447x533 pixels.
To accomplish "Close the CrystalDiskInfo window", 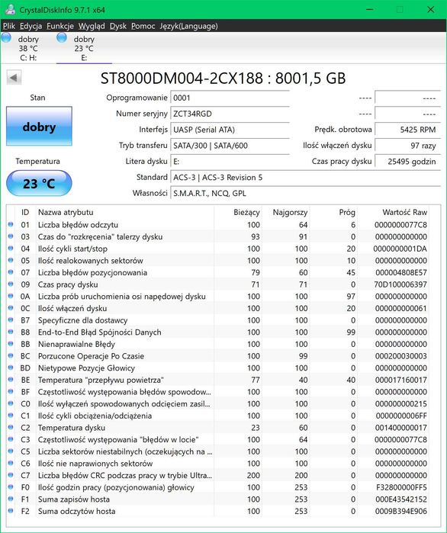I will pyautogui.click(x=431, y=9).
